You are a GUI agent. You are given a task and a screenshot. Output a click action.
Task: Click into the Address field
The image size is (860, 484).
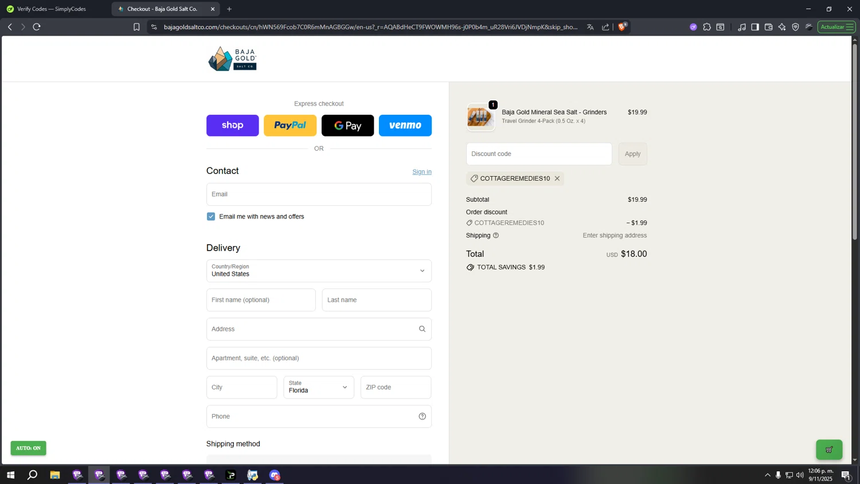pos(319,329)
